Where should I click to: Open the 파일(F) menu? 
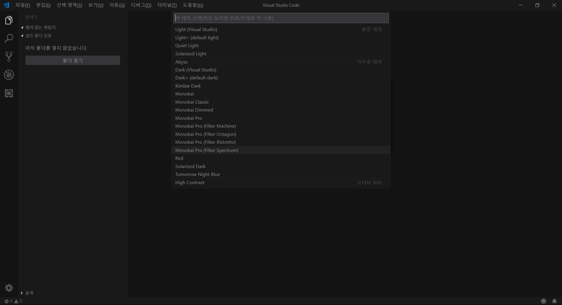tap(23, 5)
